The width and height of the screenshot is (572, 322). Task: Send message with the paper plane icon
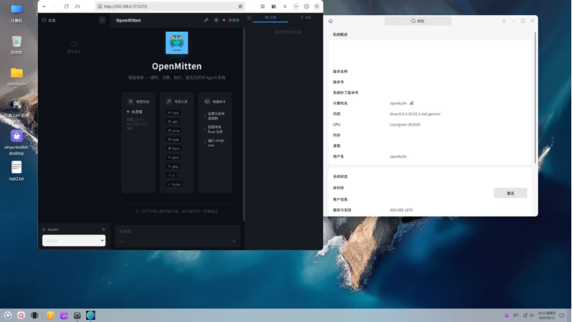pos(234,241)
